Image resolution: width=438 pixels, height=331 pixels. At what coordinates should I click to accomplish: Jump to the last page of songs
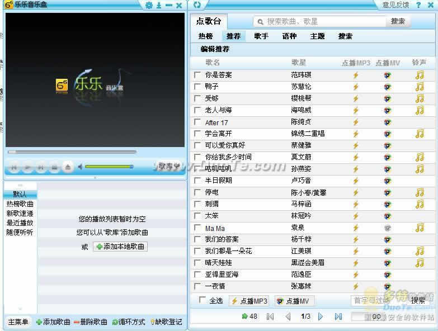pyautogui.click(x=338, y=316)
